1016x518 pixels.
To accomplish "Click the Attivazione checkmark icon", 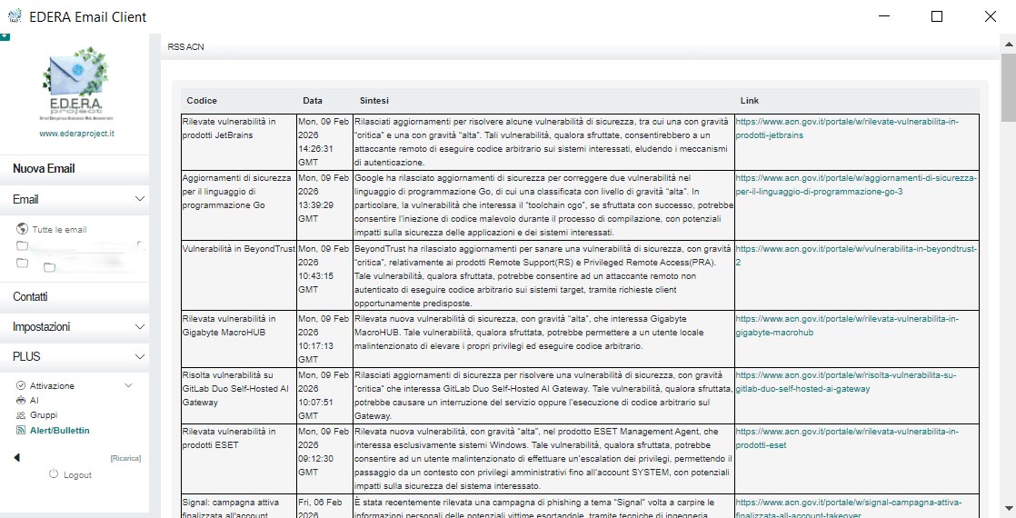I will (21, 385).
